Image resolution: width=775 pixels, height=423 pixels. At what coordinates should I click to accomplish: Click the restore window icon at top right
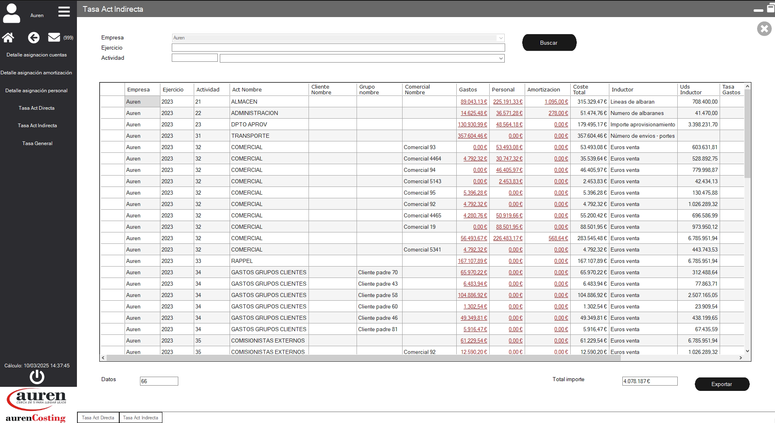(771, 9)
